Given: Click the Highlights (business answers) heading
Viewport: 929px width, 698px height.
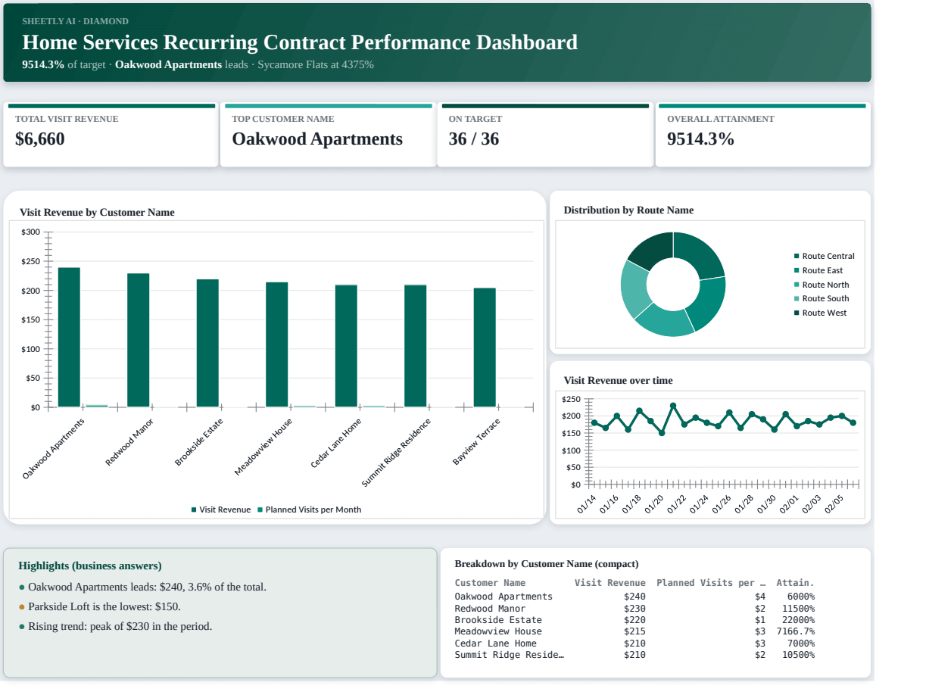Looking at the screenshot, I should pyautogui.click(x=90, y=566).
